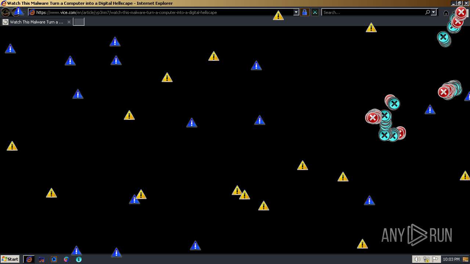The image size is (470, 264).
Task: Stop page loading with the X button
Action: (x=315, y=12)
